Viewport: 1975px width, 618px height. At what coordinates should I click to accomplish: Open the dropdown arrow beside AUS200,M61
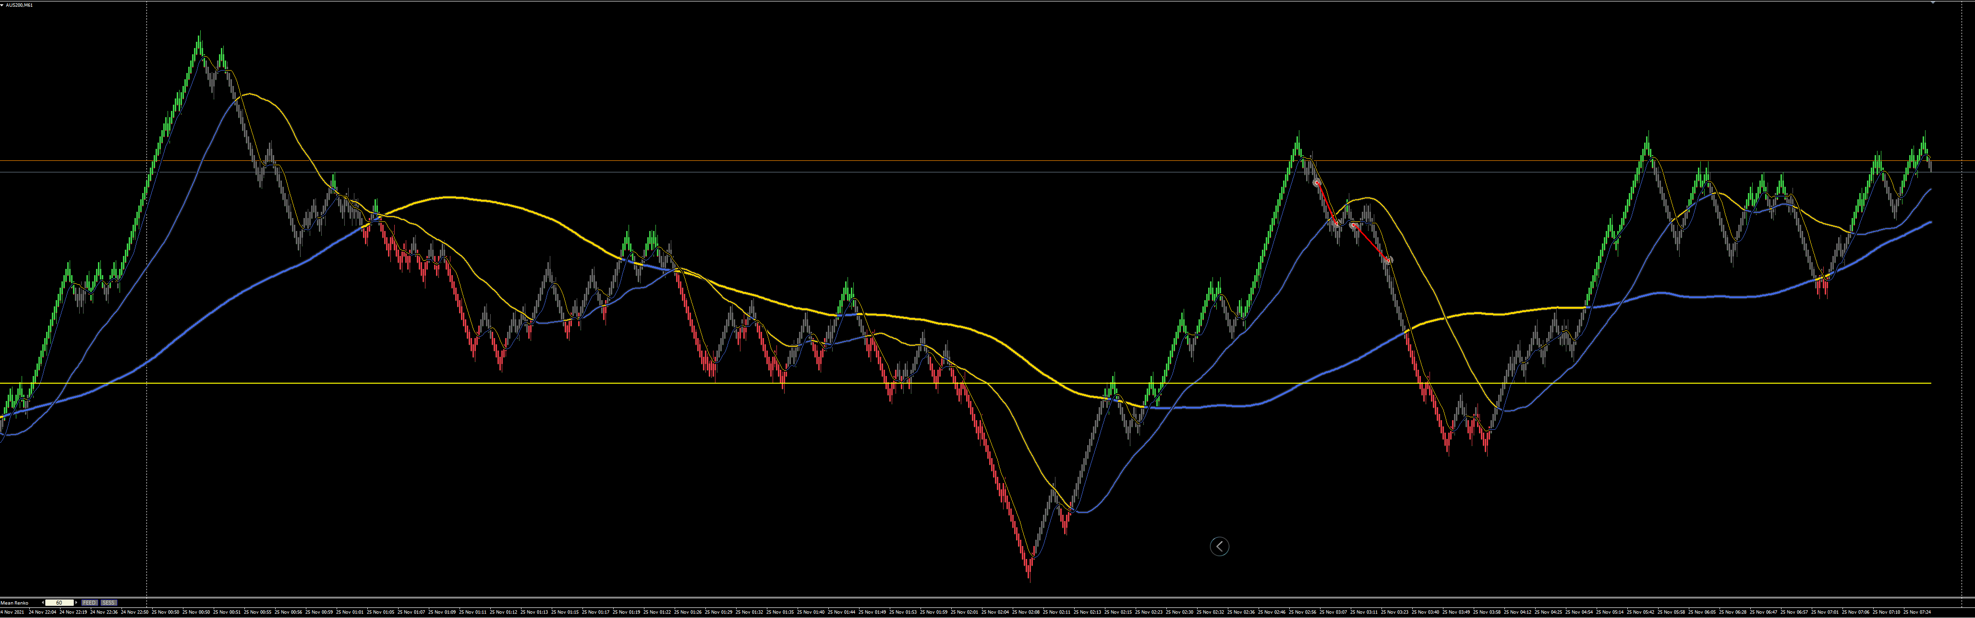point(2,5)
